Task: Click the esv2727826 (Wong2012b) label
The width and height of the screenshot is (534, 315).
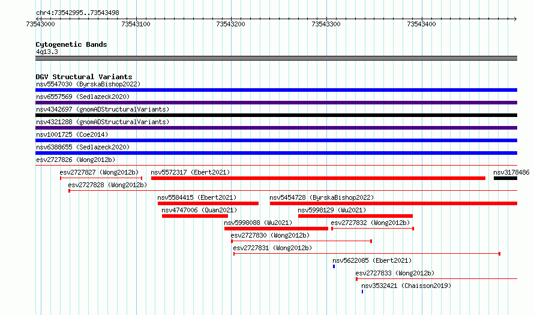Action: [76, 160]
